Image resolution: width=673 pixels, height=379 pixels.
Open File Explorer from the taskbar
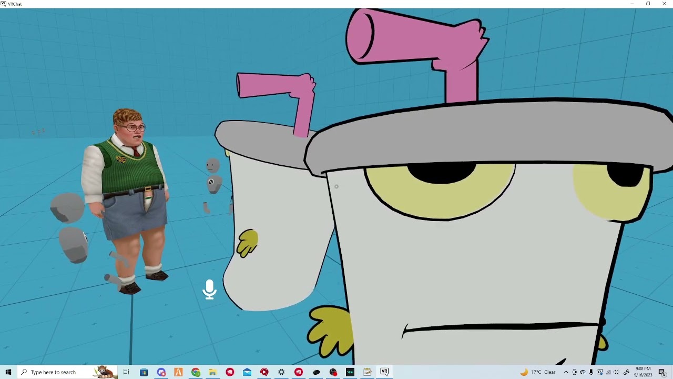click(212, 372)
